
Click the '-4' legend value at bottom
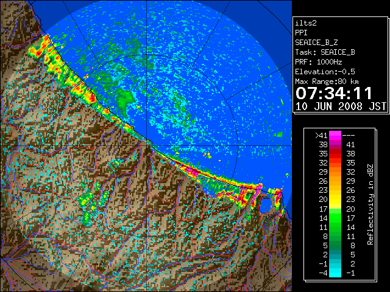pos(323,273)
